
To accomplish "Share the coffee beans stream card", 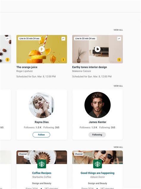I will coord(7,39).
